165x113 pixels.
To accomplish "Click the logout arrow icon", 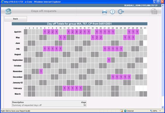I will (121, 12).
